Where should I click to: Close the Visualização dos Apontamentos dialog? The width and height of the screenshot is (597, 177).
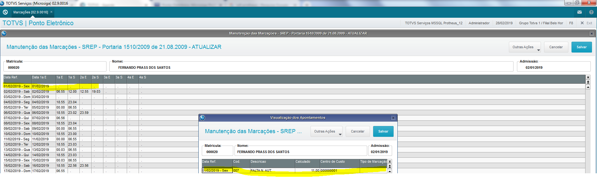(x=393, y=118)
